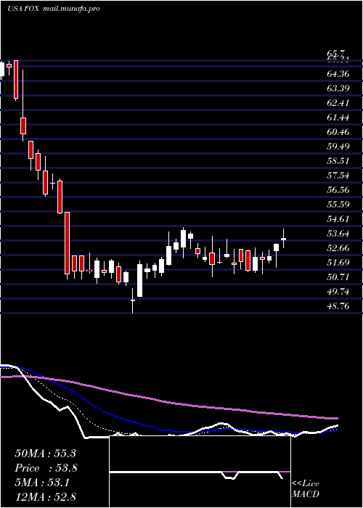
Task: Select the 49.74 price axis label
Action: 338,291
